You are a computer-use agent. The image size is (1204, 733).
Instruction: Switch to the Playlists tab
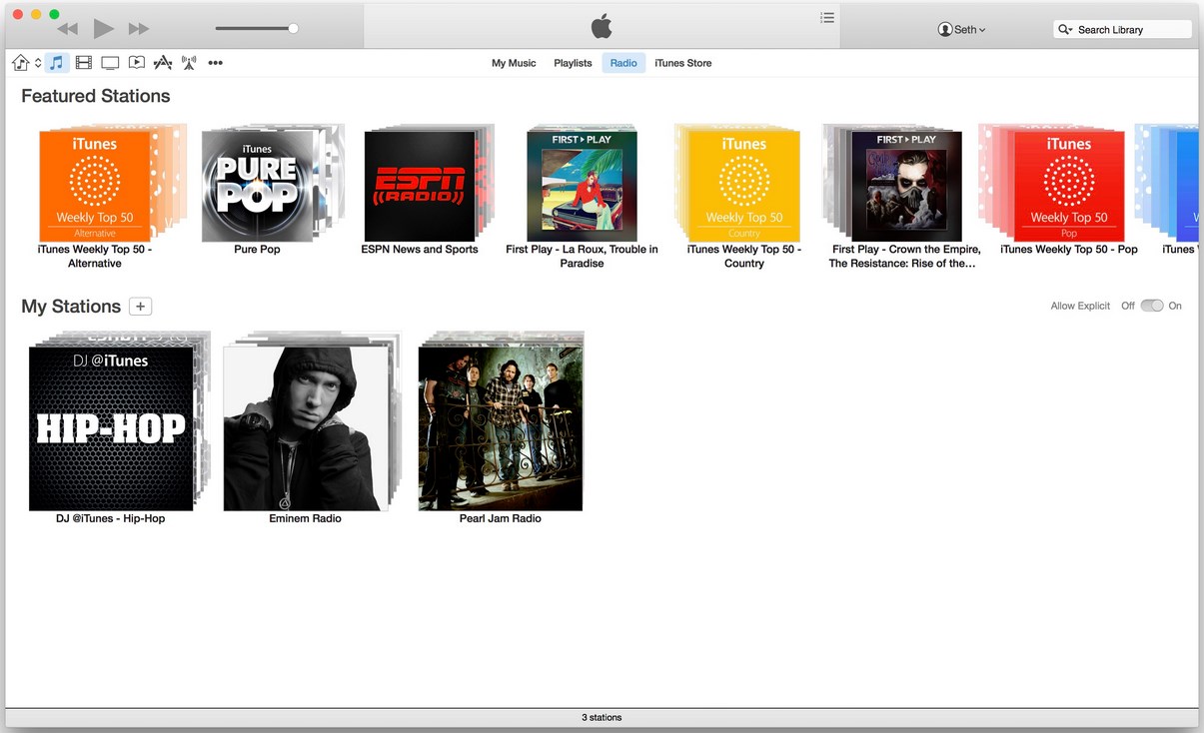click(573, 63)
